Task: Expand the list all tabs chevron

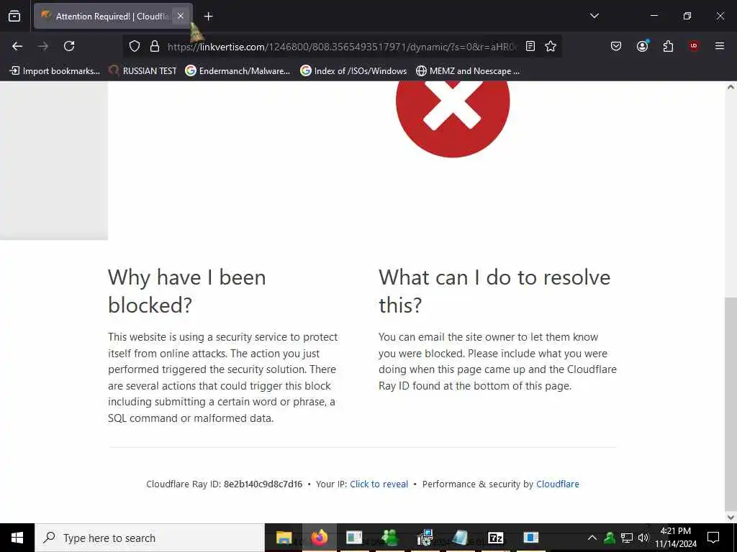Action: click(x=594, y=16)
